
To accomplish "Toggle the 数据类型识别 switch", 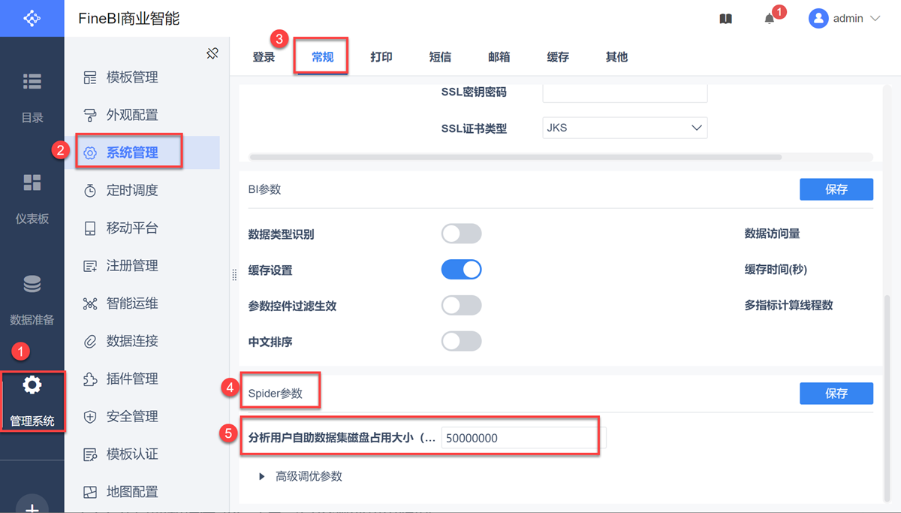I will [x=461, y=234].
